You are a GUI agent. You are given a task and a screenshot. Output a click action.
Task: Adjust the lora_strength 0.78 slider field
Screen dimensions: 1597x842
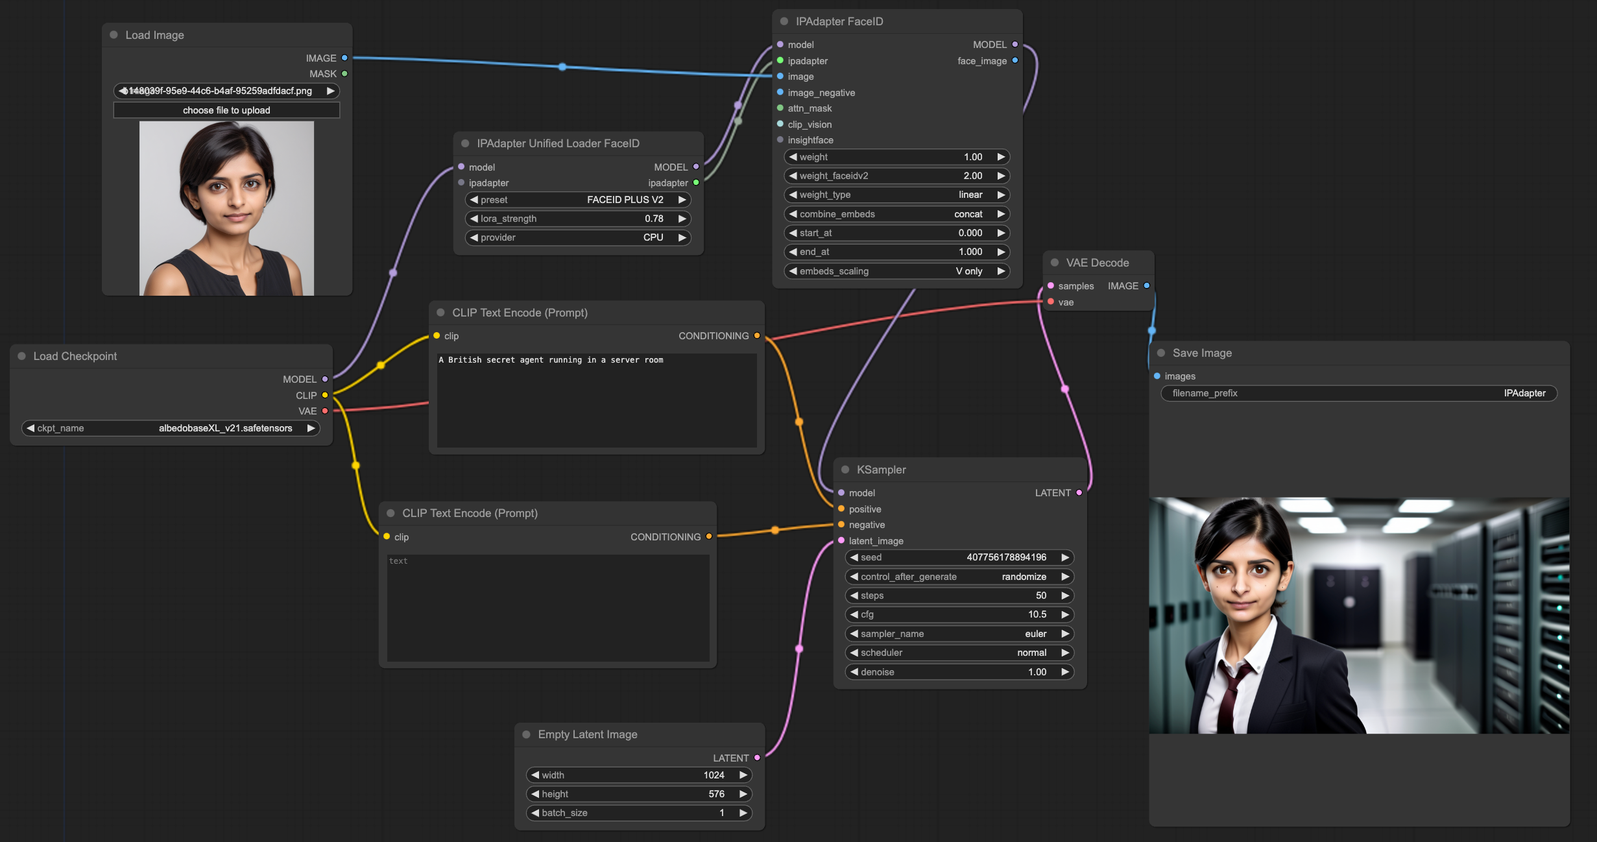[578, 219]
